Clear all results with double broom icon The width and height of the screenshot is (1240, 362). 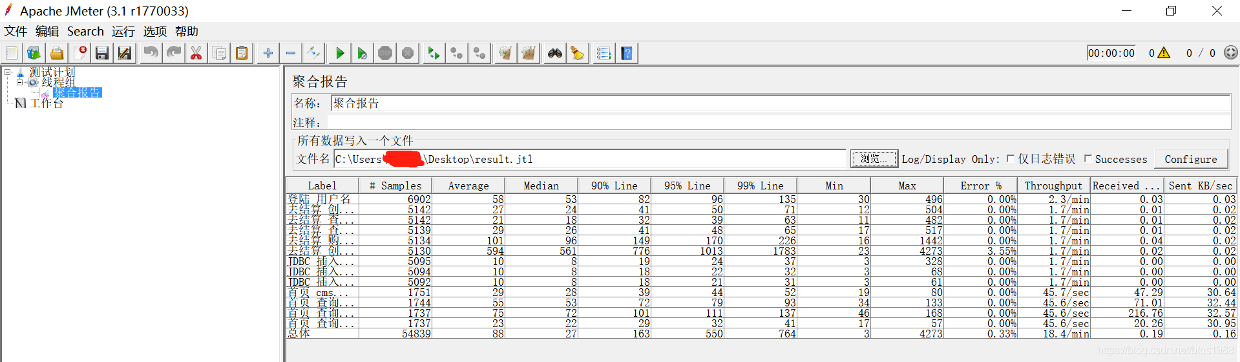point(529,53)
